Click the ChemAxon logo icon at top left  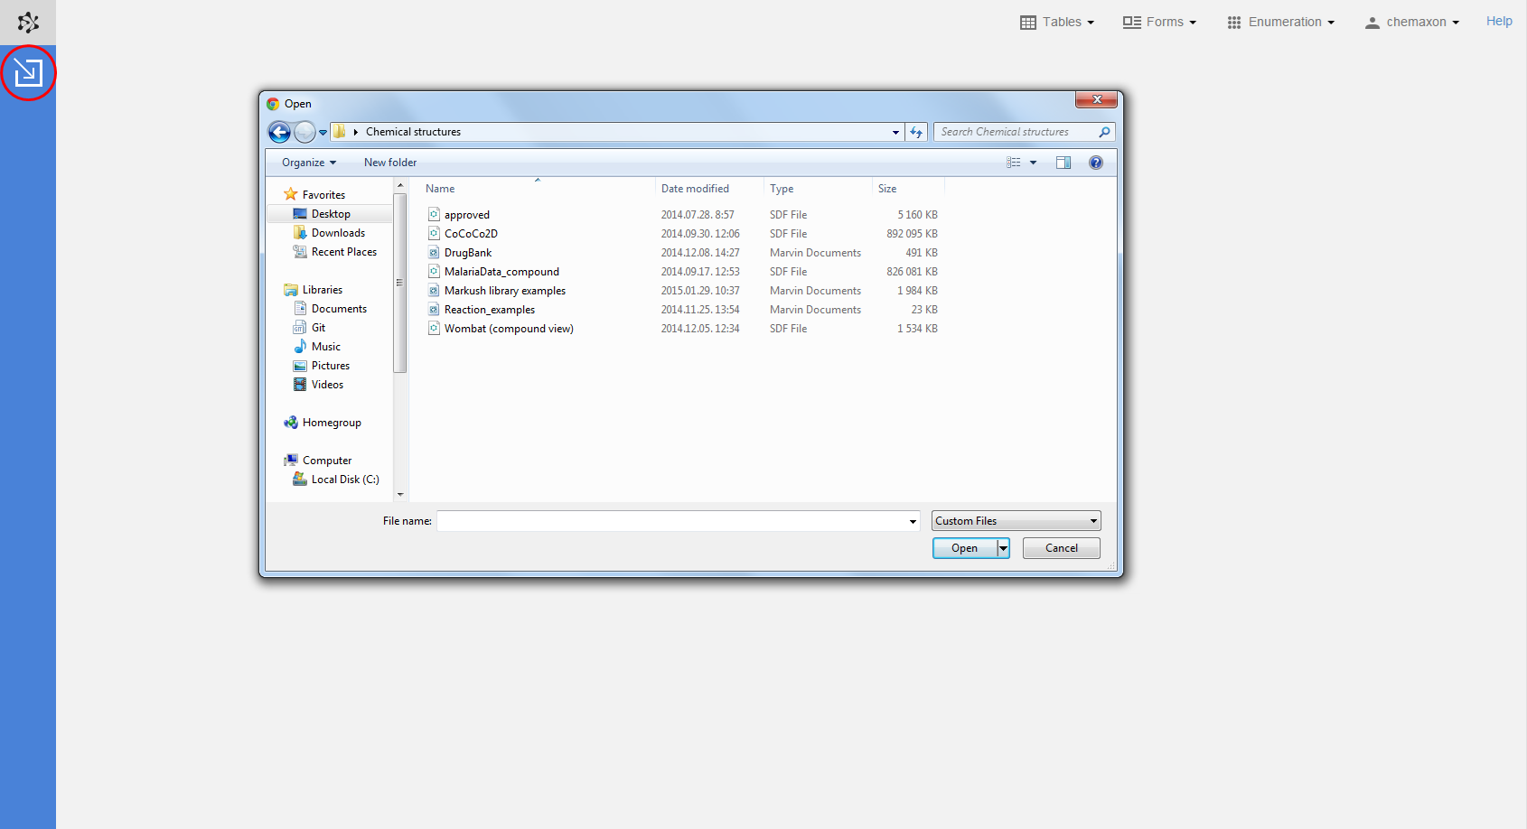(28, 23)
